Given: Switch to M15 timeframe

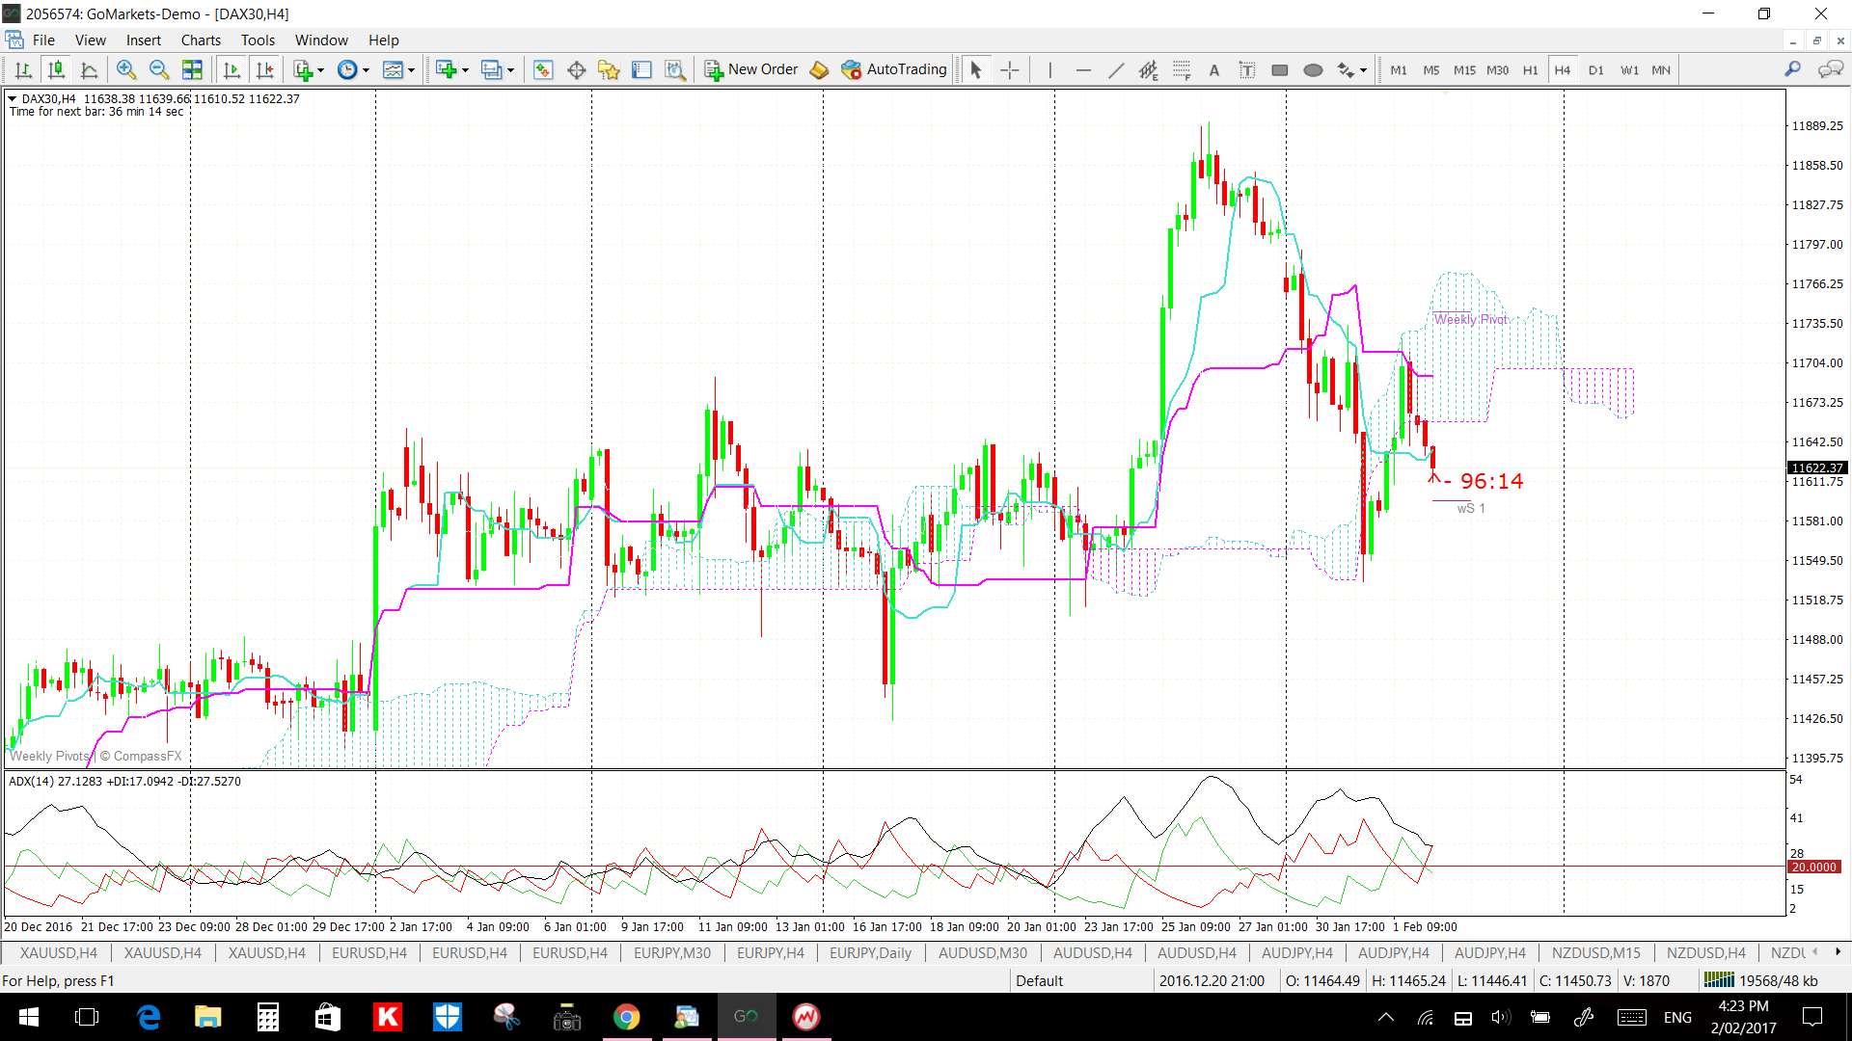Looking at the screenshot, I should tap(1464, 69).
